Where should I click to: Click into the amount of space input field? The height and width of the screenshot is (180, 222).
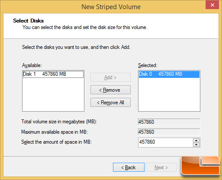click(165, 142)
